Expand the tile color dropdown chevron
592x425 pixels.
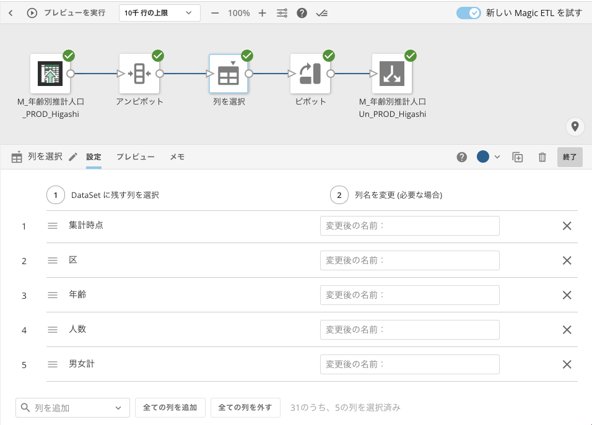tap(497, 157)
